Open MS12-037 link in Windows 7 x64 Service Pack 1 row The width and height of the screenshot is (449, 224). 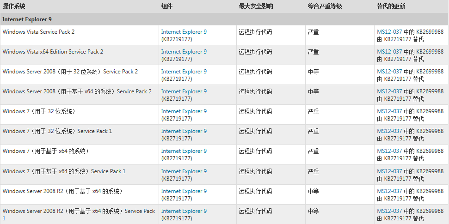(389, 171)
